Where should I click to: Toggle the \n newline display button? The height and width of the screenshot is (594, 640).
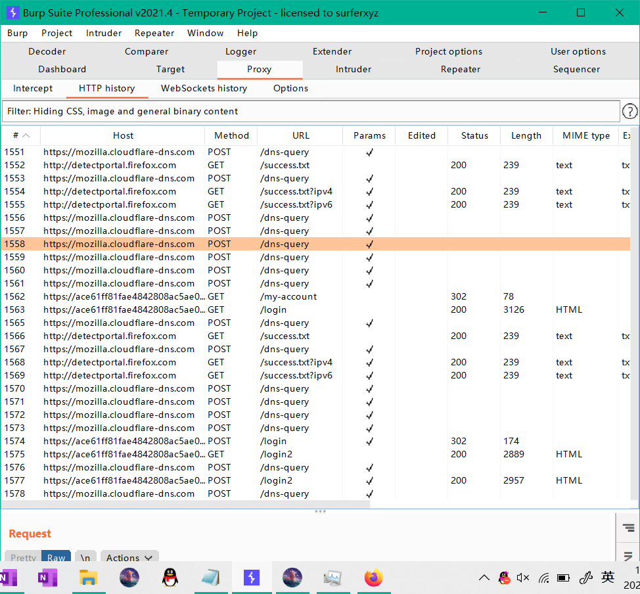85,557
